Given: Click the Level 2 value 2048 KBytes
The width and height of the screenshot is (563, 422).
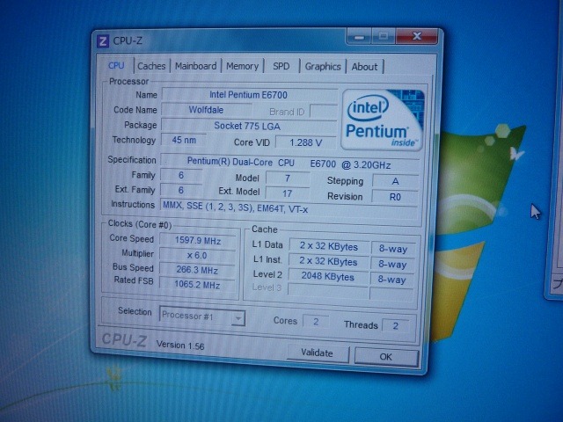Looking at the screenshot, I should 328,277.
